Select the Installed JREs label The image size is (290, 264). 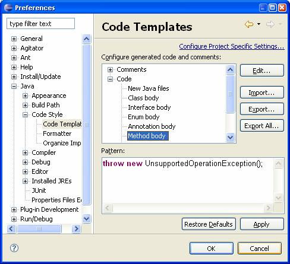tap(52, 181)
